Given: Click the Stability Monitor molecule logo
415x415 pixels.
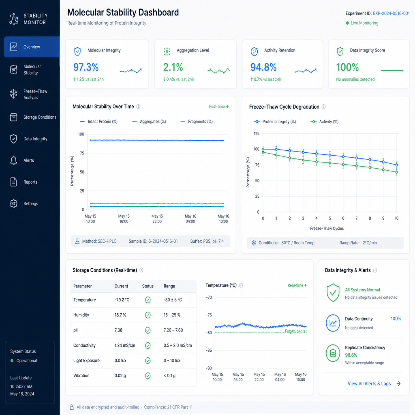Looking at the screenshot, I should pyautogui.click(x=14, y=19).
